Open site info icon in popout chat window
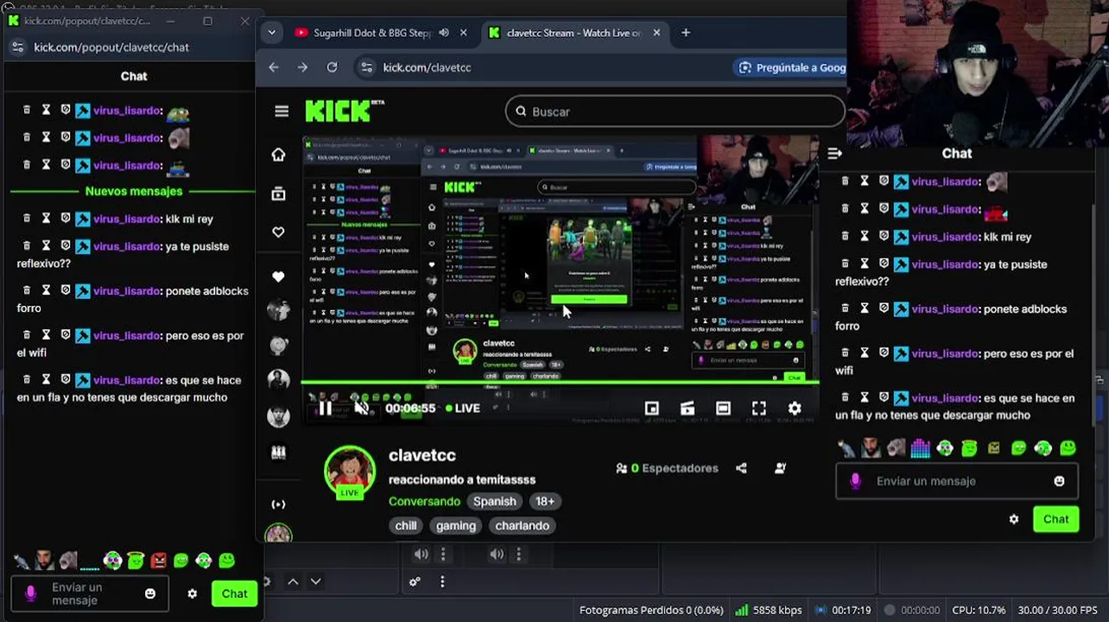The width and height of the screenshot is (1109, 622). click(x=18, y=48)
